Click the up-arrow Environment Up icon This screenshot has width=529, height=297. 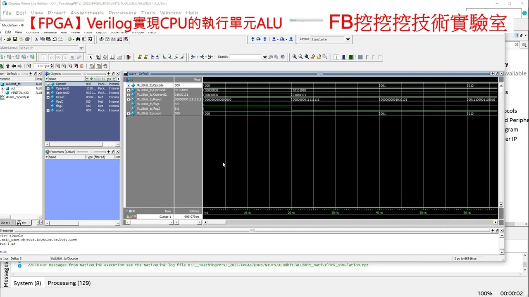click(8, 66)
